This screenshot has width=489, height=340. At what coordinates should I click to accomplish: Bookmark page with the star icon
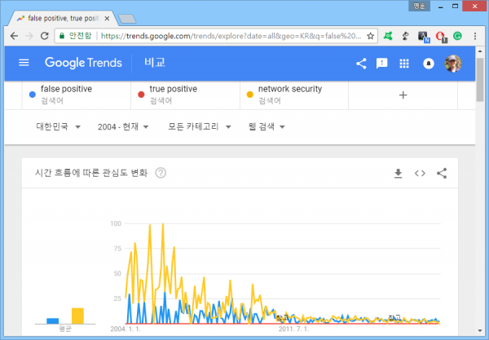tap(370, 36)
